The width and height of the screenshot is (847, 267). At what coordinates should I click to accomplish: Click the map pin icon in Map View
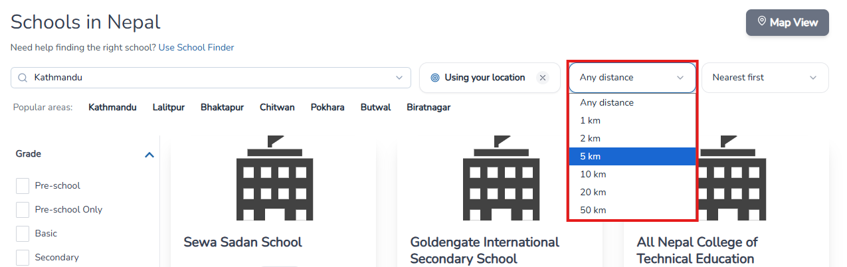point(761,22)
